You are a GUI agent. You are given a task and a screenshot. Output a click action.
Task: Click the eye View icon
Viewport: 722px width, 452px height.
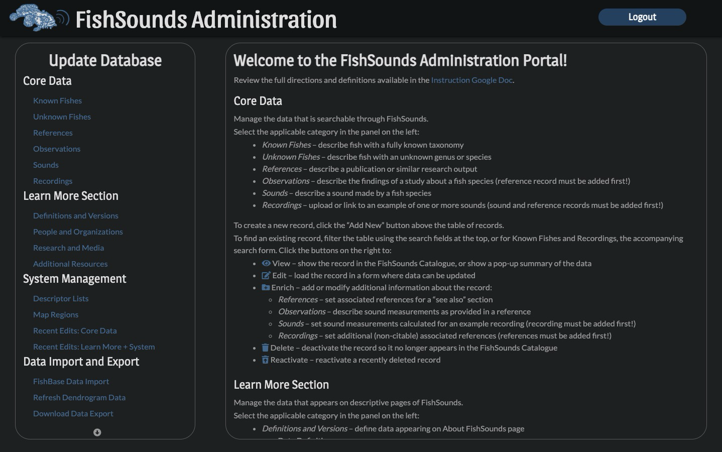(266, 263)
